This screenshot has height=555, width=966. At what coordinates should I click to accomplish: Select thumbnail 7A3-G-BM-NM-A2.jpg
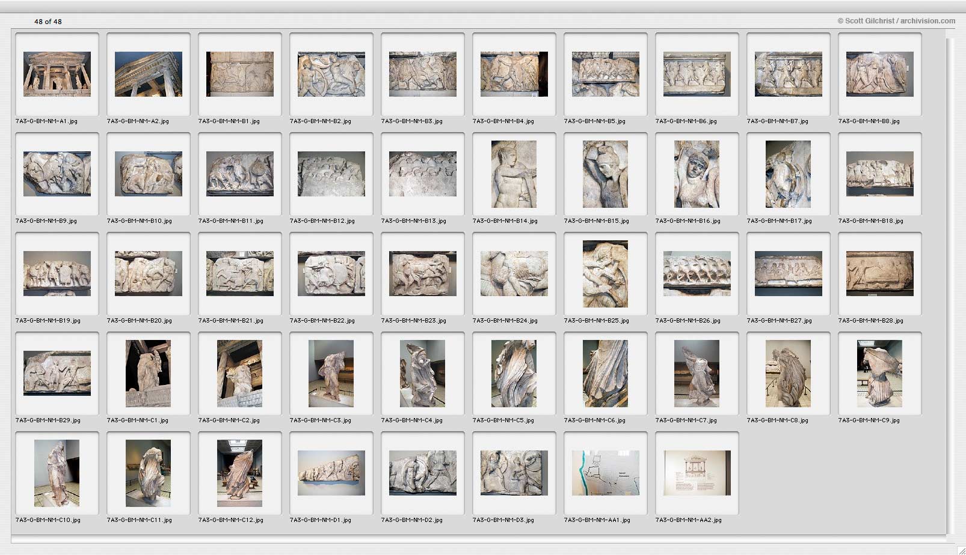click(x=149, y=74)
